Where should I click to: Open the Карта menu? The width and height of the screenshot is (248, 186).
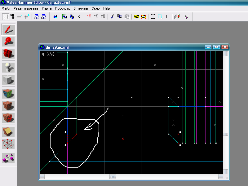47,8
